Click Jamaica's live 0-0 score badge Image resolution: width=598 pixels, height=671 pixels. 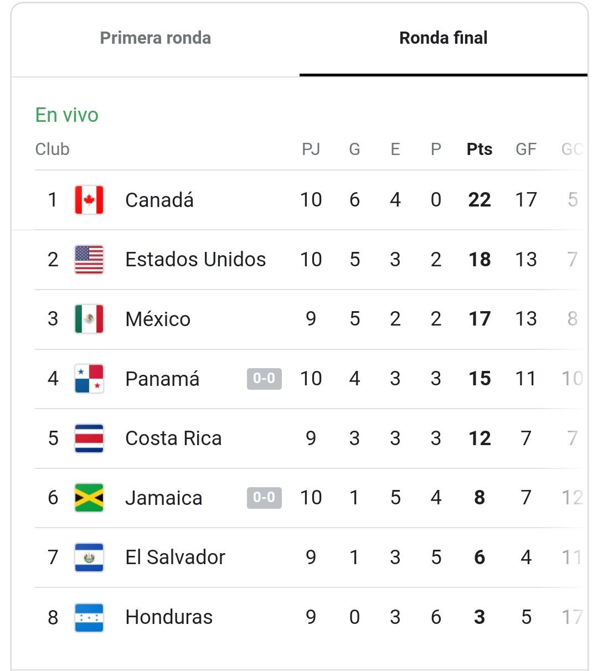point(264,498)
